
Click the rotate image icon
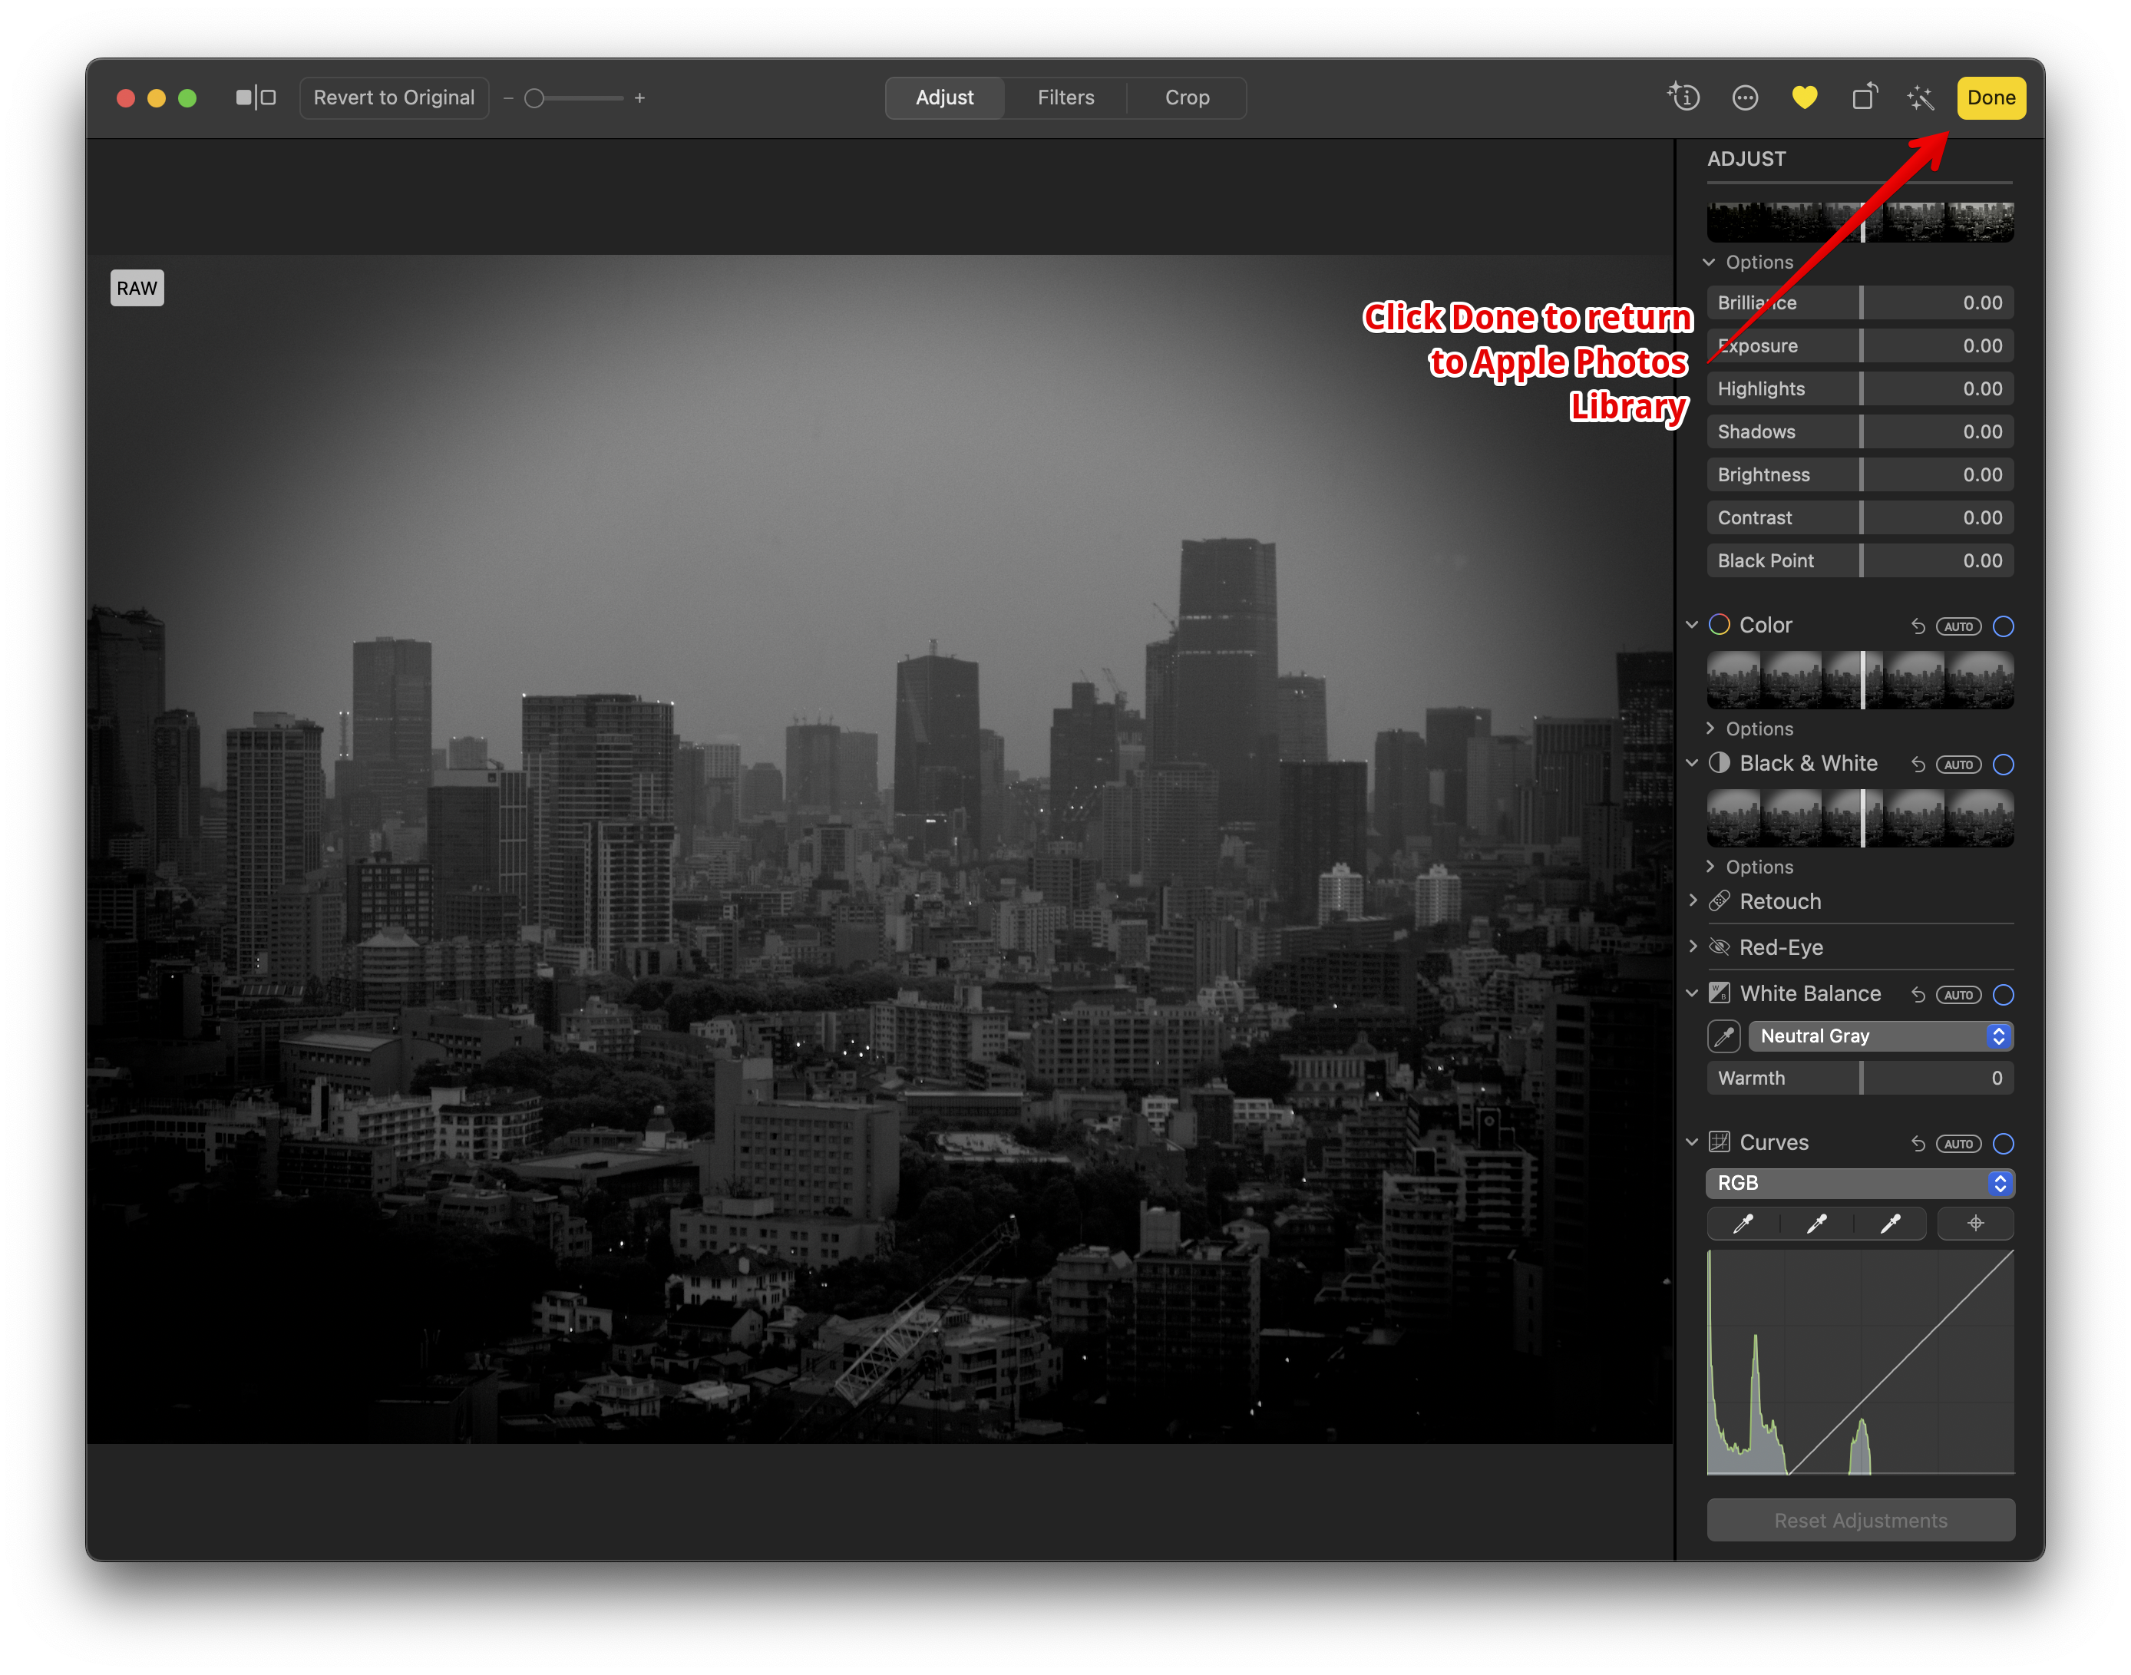1863,98
